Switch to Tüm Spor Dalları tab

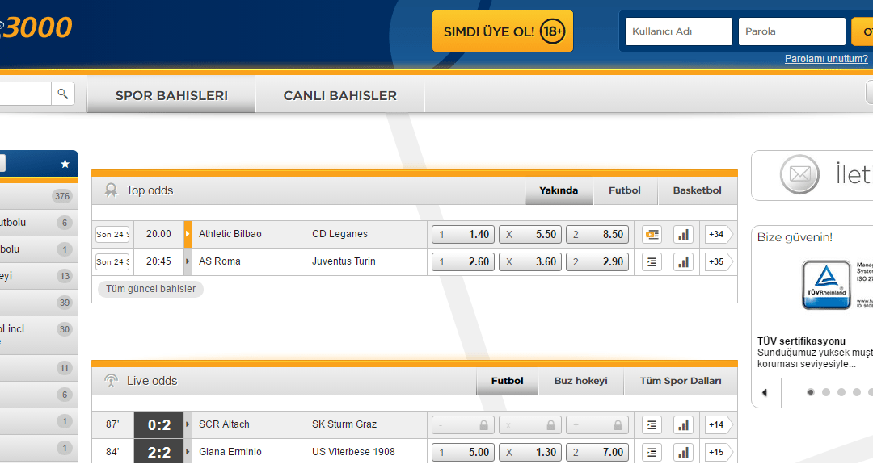(681, 381)
